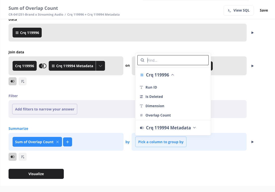This screenshot has height=192, width=275.
Task: Add another metric with the plus button
Action: pos(68,142)
